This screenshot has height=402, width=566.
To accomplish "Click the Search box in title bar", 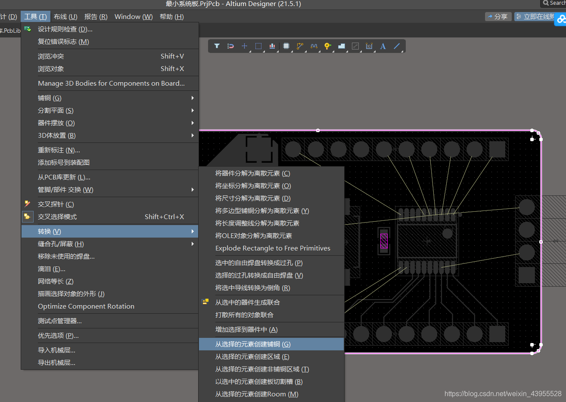I will (x=554, y=3).
